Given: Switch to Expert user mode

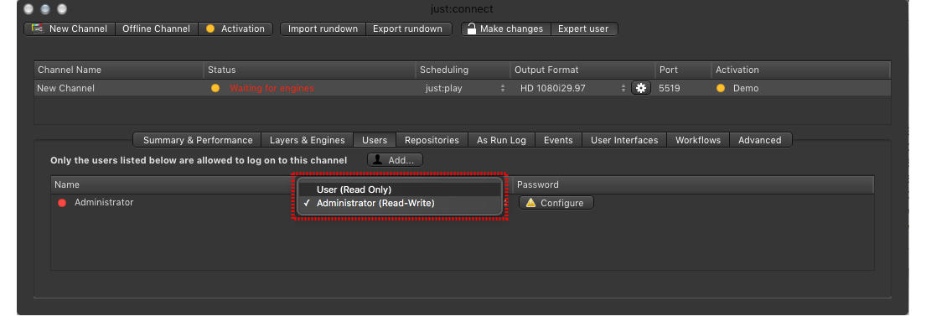Looking at the screenshot, I should click(583, 29).
